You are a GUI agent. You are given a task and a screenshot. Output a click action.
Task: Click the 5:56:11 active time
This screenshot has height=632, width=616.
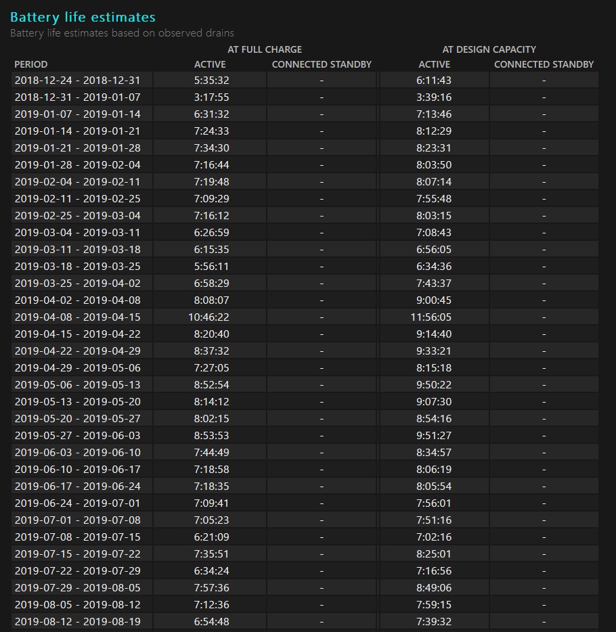point(211,267)
